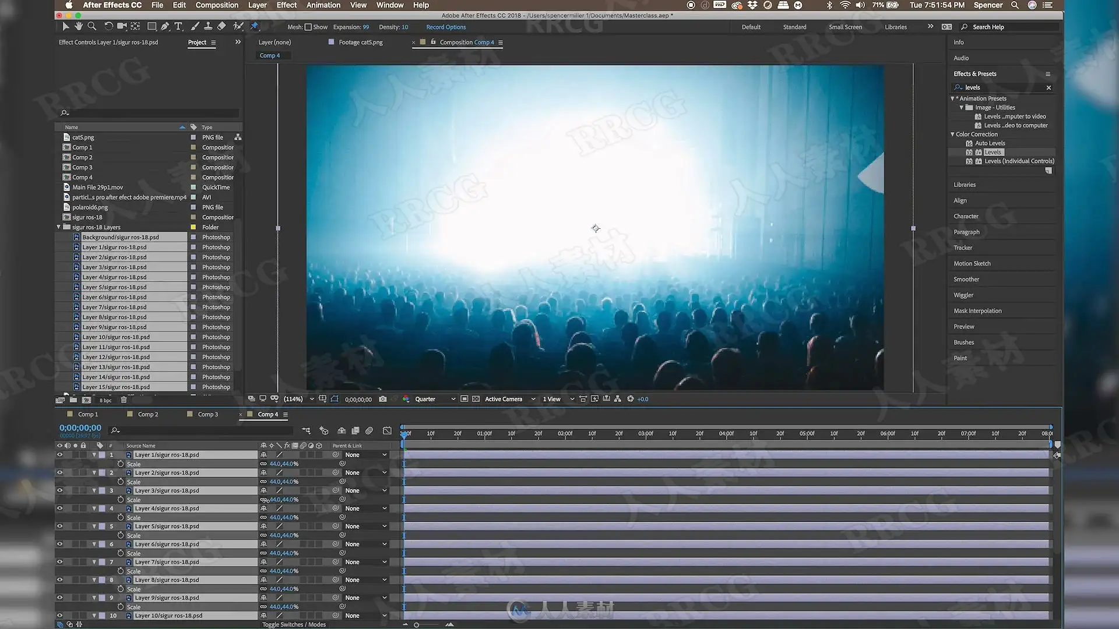
Task: Open the Composition menu
Action: [x=217, y=5]
